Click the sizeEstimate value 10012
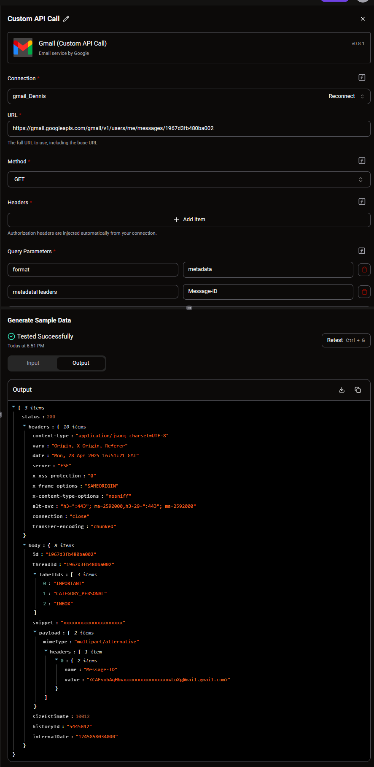The width and height of the screenshot is (374, 767). [83, 717]
